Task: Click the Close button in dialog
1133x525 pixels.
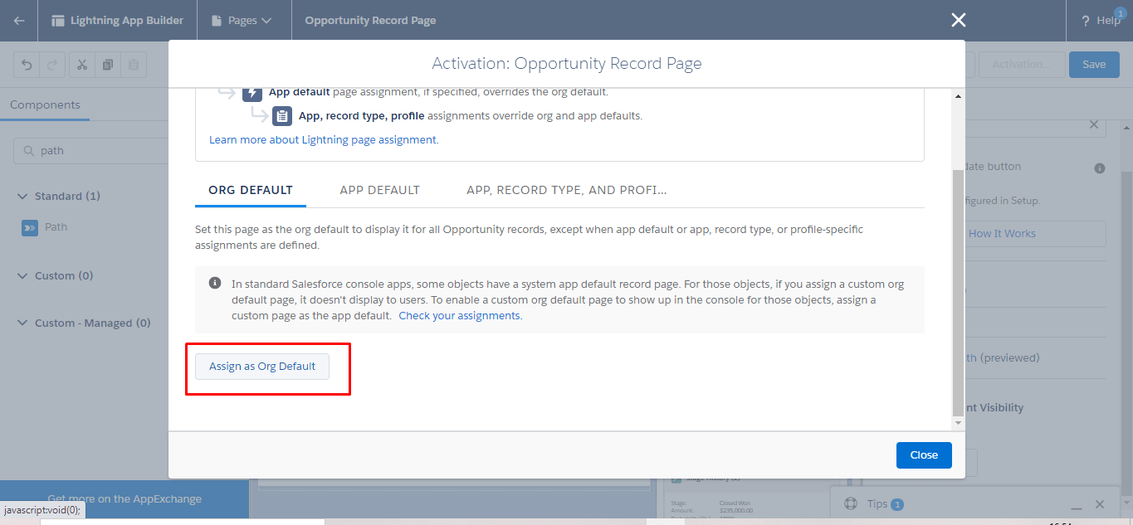Action: click(x=923, y=455)
